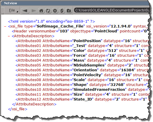Select Softimage_Cache_File type value

tap(60, 26)
